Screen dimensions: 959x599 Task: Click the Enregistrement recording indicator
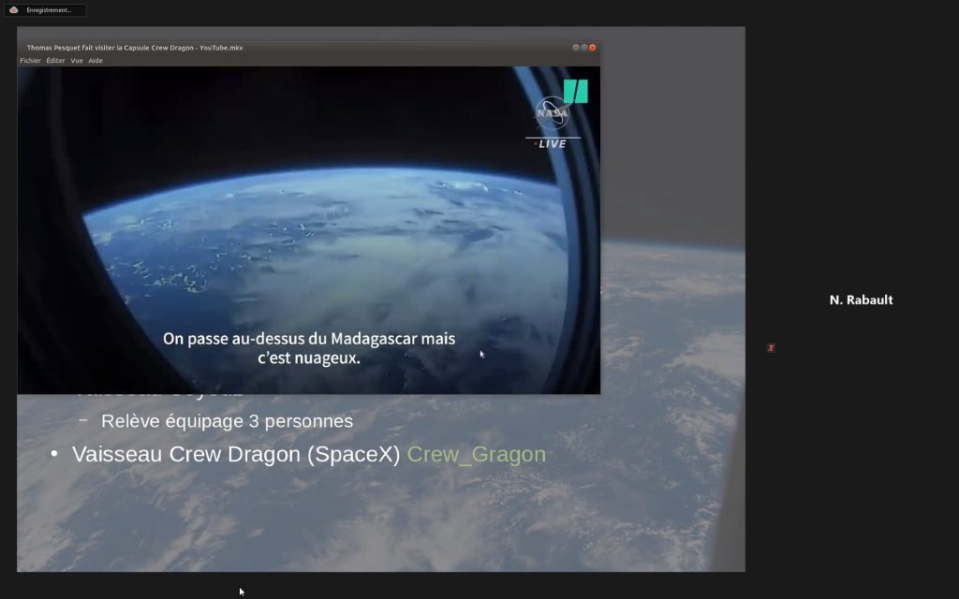[45, 9]
